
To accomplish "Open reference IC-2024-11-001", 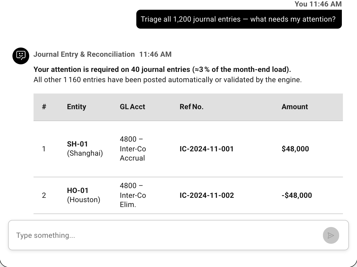I will tap(207, 149).
